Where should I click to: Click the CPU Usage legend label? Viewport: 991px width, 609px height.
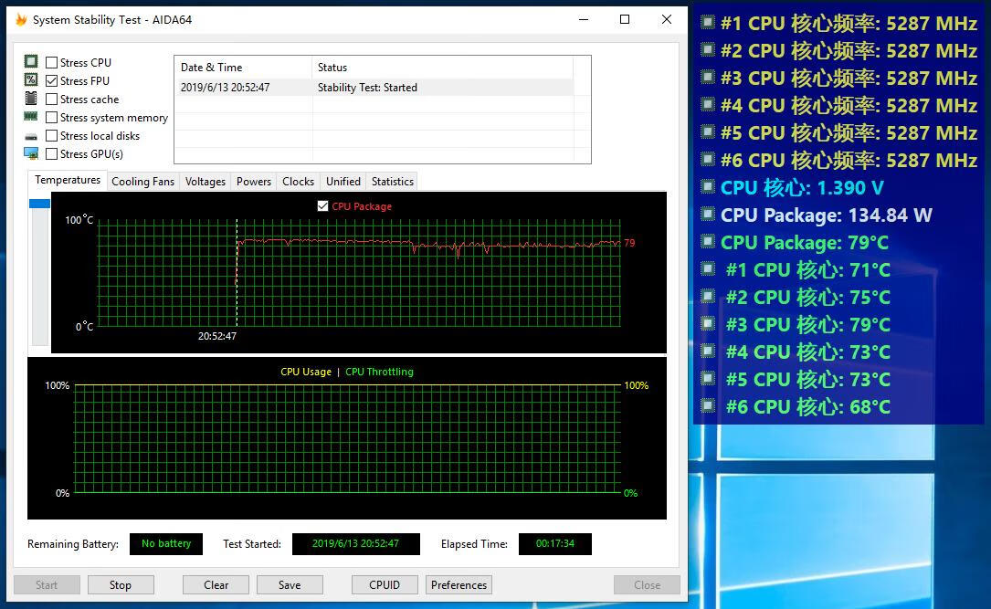[x=306, y=372]
